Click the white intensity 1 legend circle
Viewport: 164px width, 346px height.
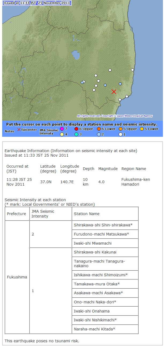point(120,134)
